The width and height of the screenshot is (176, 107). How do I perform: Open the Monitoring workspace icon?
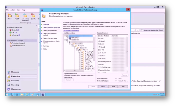tap(9, 72)
